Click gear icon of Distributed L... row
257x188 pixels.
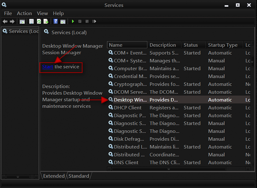[111, 146]
